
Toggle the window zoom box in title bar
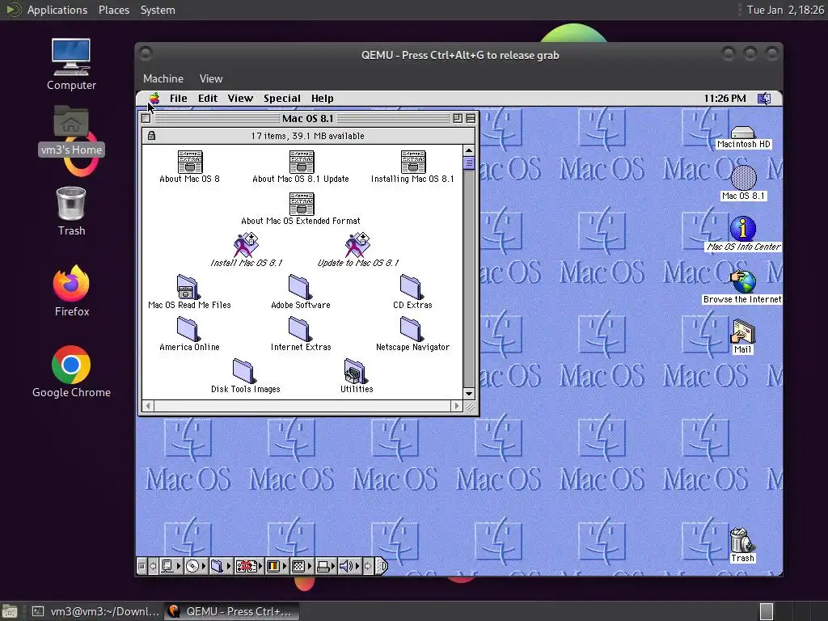pyautogui.click(x=458, y=118)
